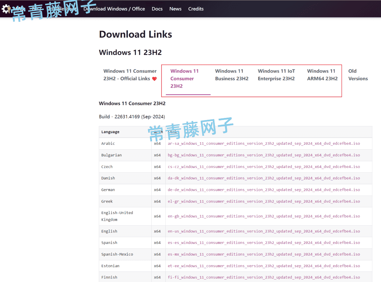The width and height of the screenshot is (381, 282).
Task: Download the en-us English ISO link
Action: pos(264,231)
